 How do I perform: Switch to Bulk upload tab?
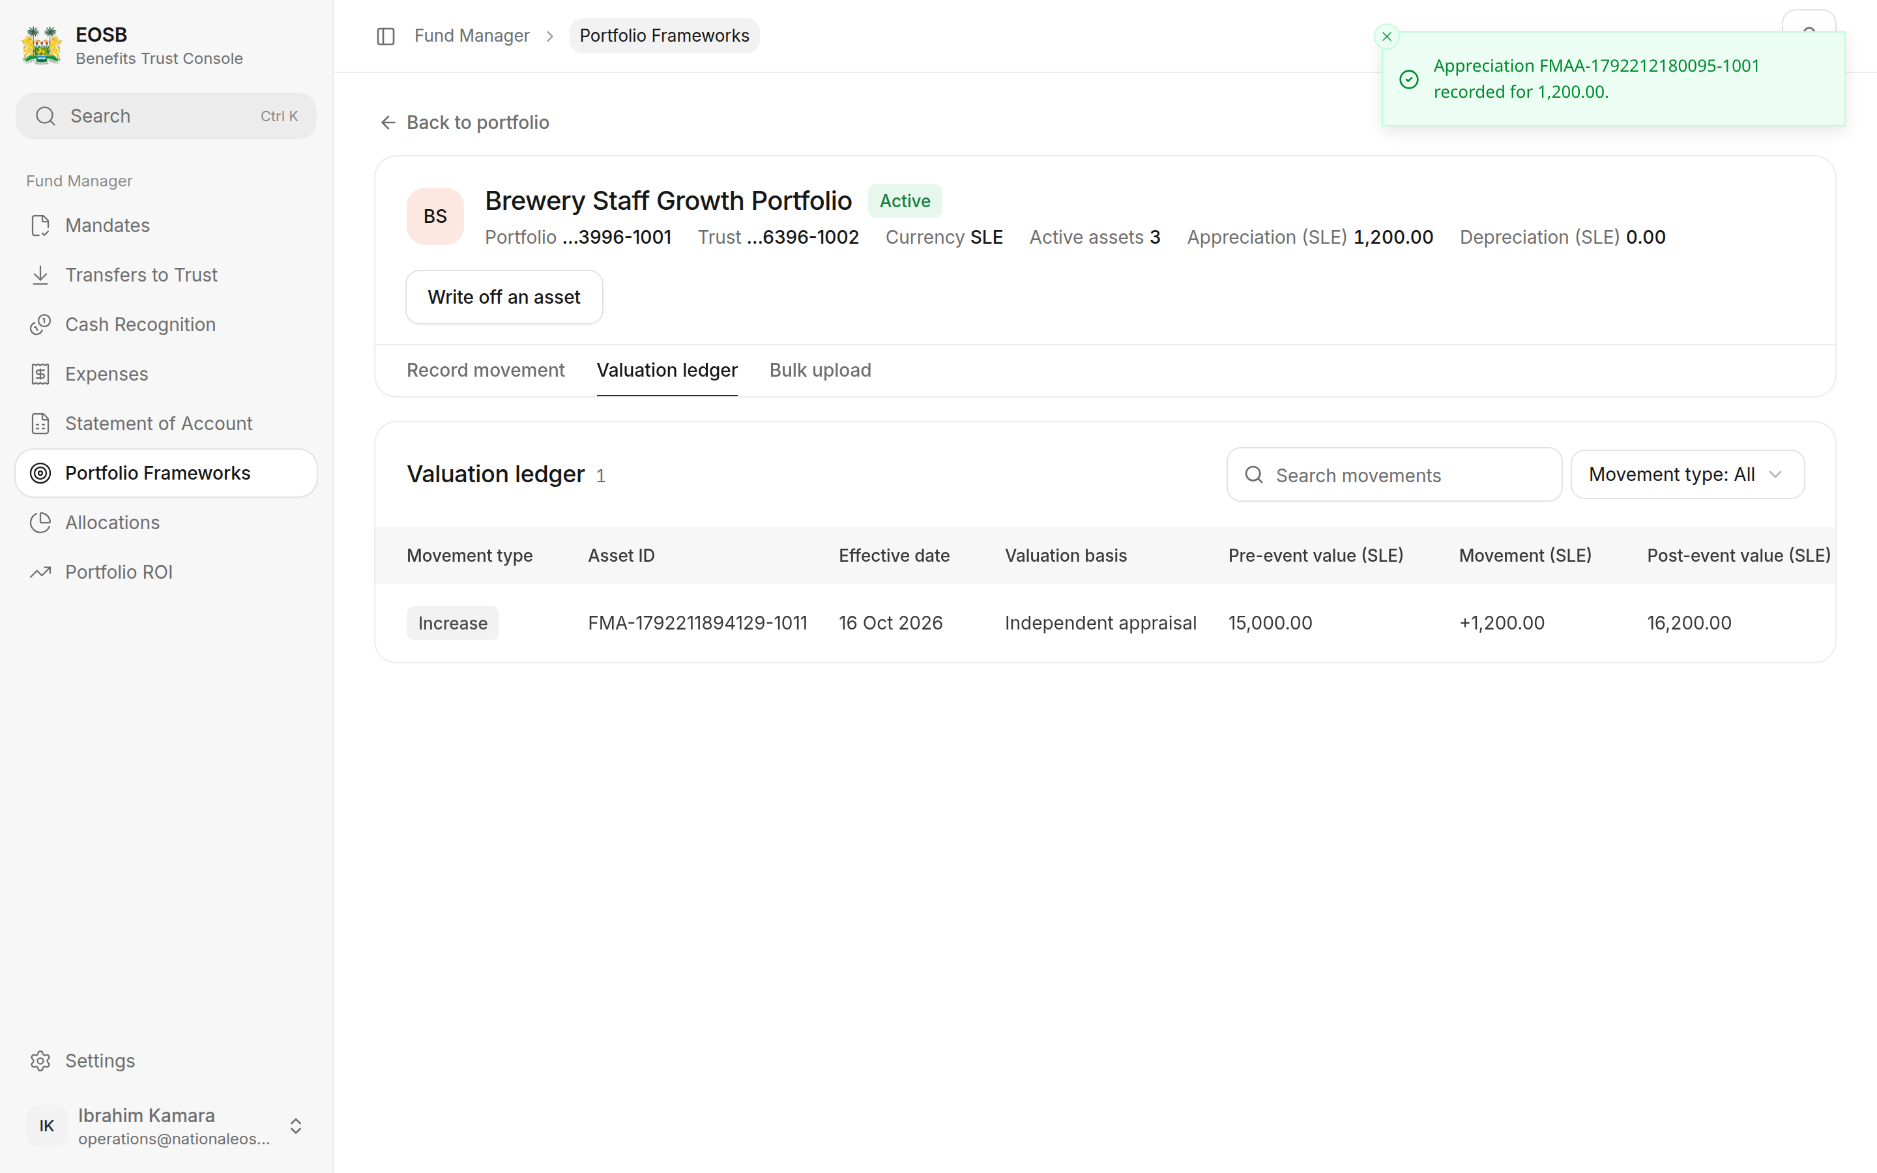pyautogui.click(x=820, y=370)
